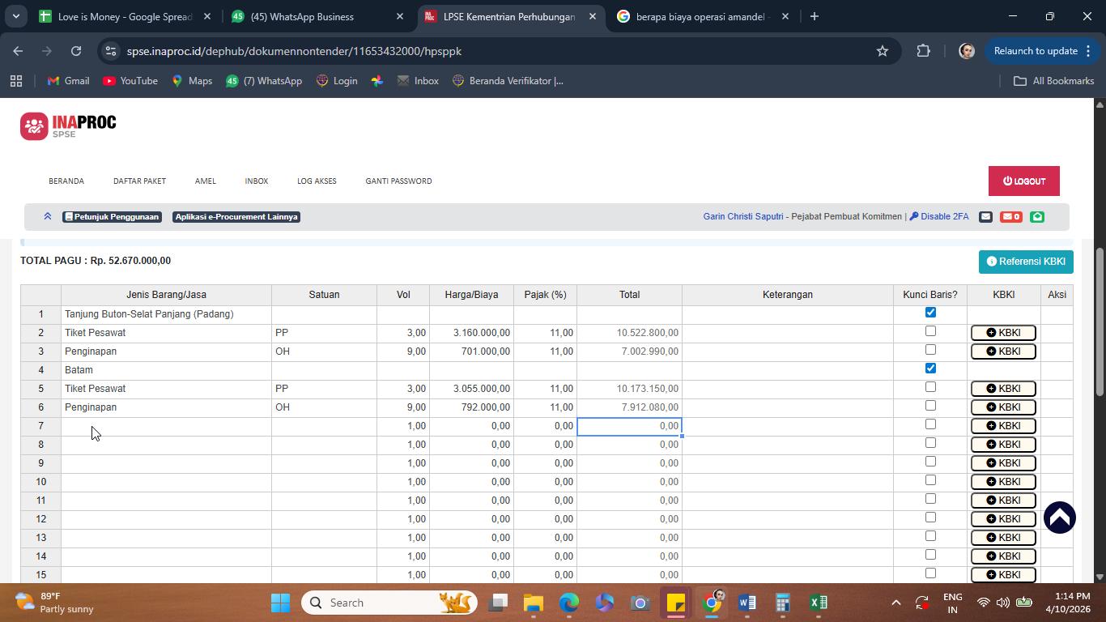Check Kunci Baris for row 6 Penginapan

click(x=930, y=406)
